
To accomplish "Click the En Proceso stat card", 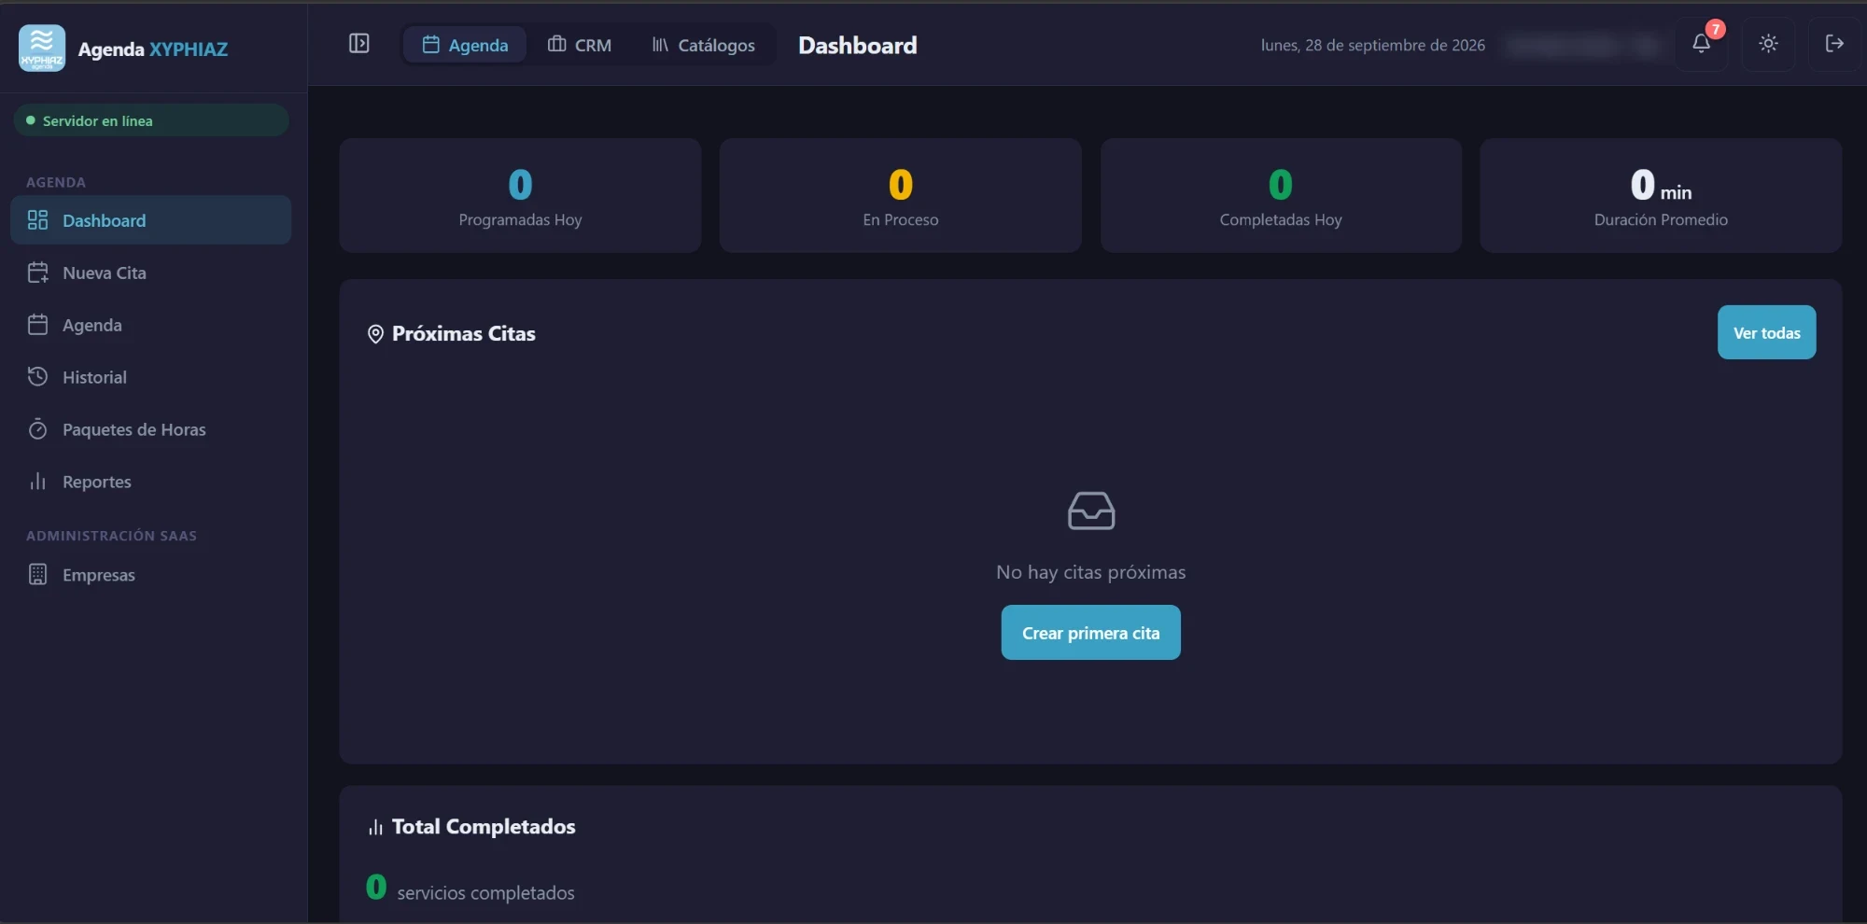I will pyautogui.click(x=900, y=196).
